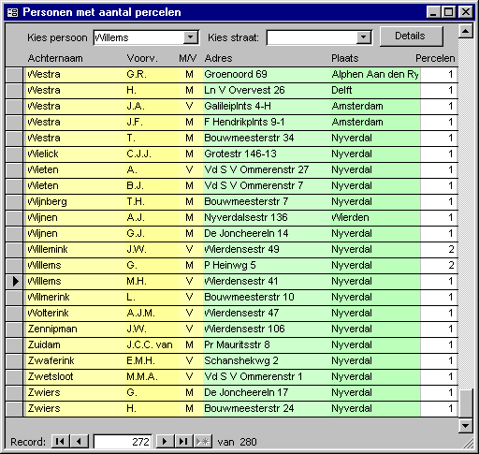Select record selector for Willems M.H. row
The image size is (479, 454).
coord(14,282)
